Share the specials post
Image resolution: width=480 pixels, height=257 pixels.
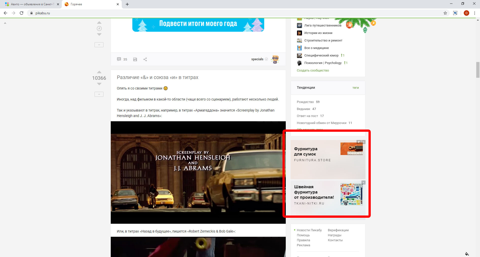point(145,59)
